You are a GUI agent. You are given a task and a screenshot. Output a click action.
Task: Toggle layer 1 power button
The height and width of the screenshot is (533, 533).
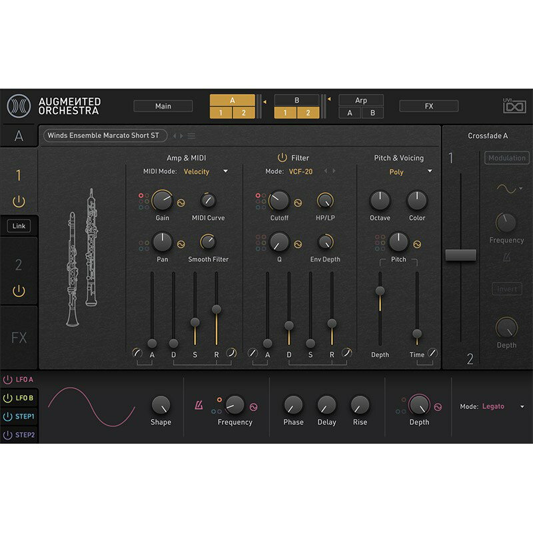click(19, 201)
